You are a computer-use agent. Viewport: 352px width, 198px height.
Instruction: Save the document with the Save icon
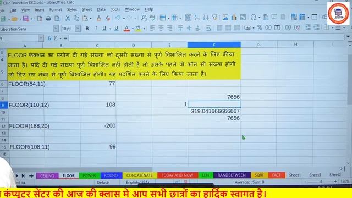tap(26, 19)
